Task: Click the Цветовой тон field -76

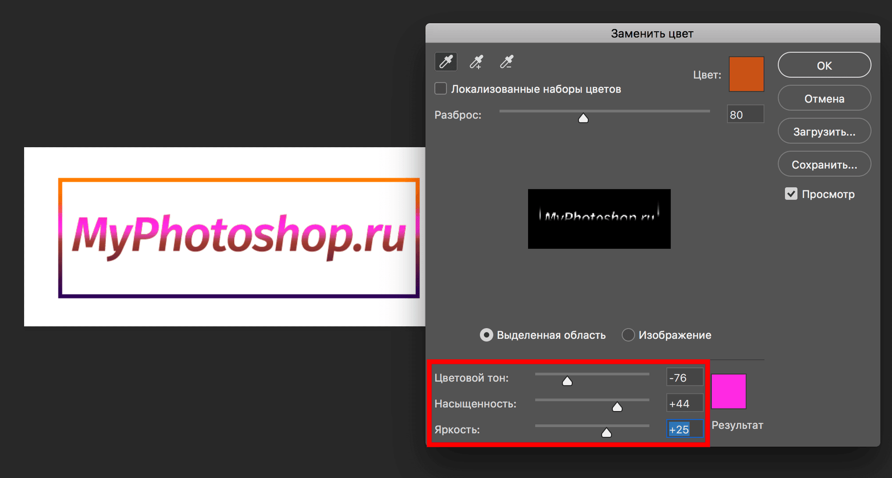Action: (685, 378)
